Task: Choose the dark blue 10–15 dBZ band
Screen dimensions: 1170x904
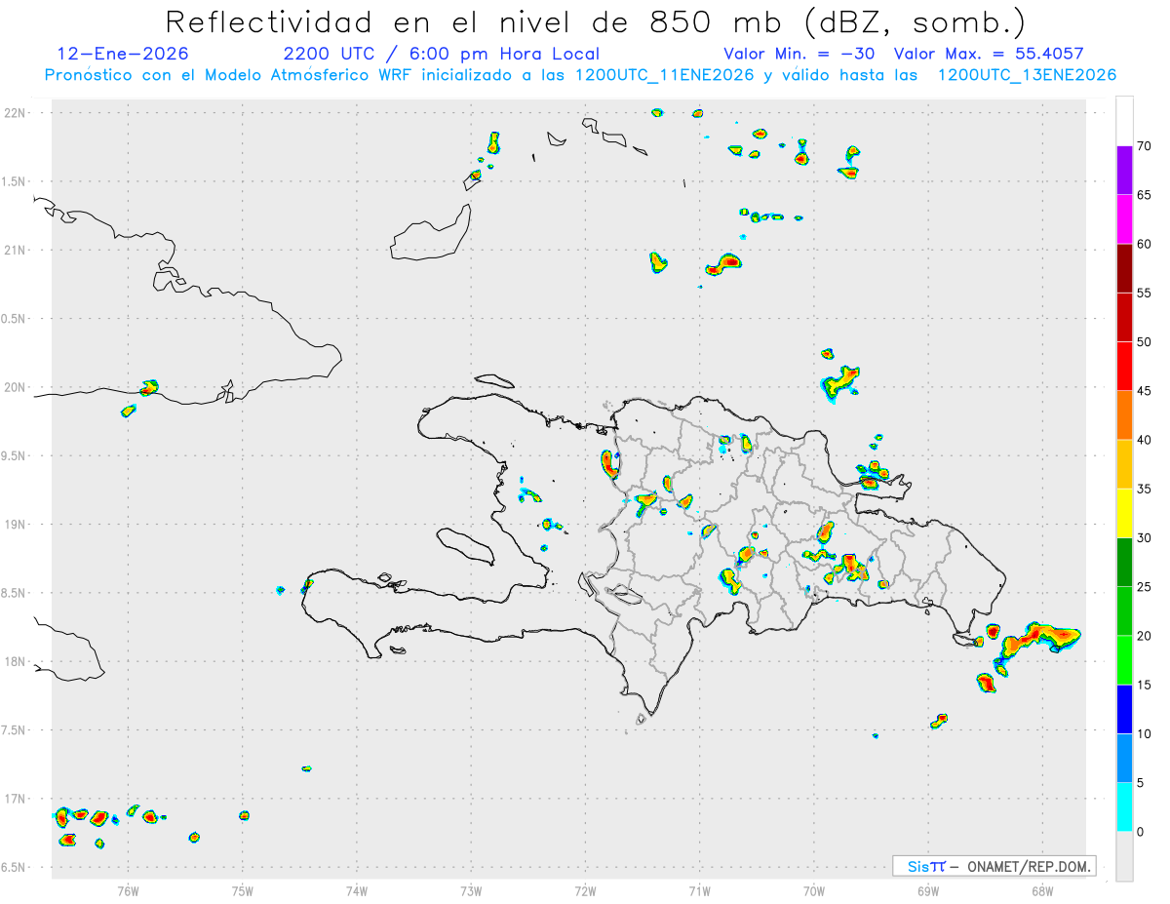Action: tap(1124, 709)
